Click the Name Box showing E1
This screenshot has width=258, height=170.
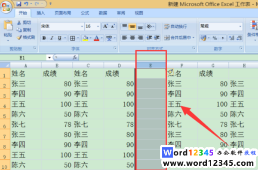point(23,58)
